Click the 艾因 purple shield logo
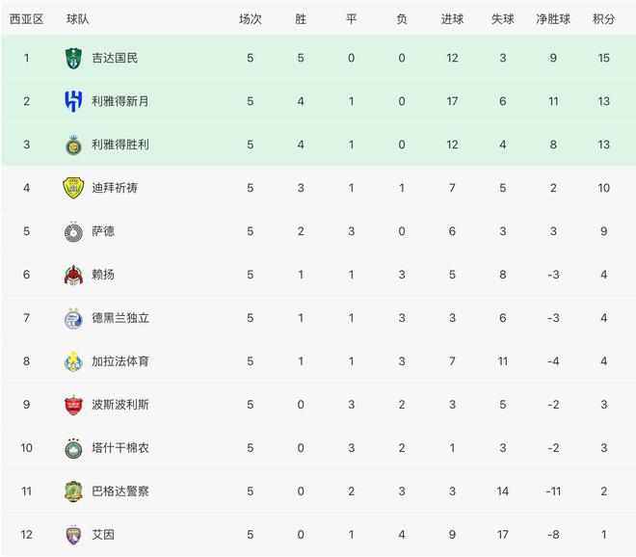 (73, 535)
